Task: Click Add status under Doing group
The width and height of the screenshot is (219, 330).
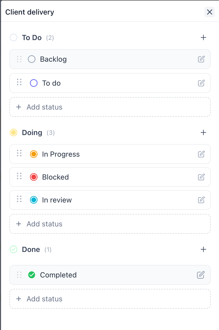Action: (x=110, y=224)
